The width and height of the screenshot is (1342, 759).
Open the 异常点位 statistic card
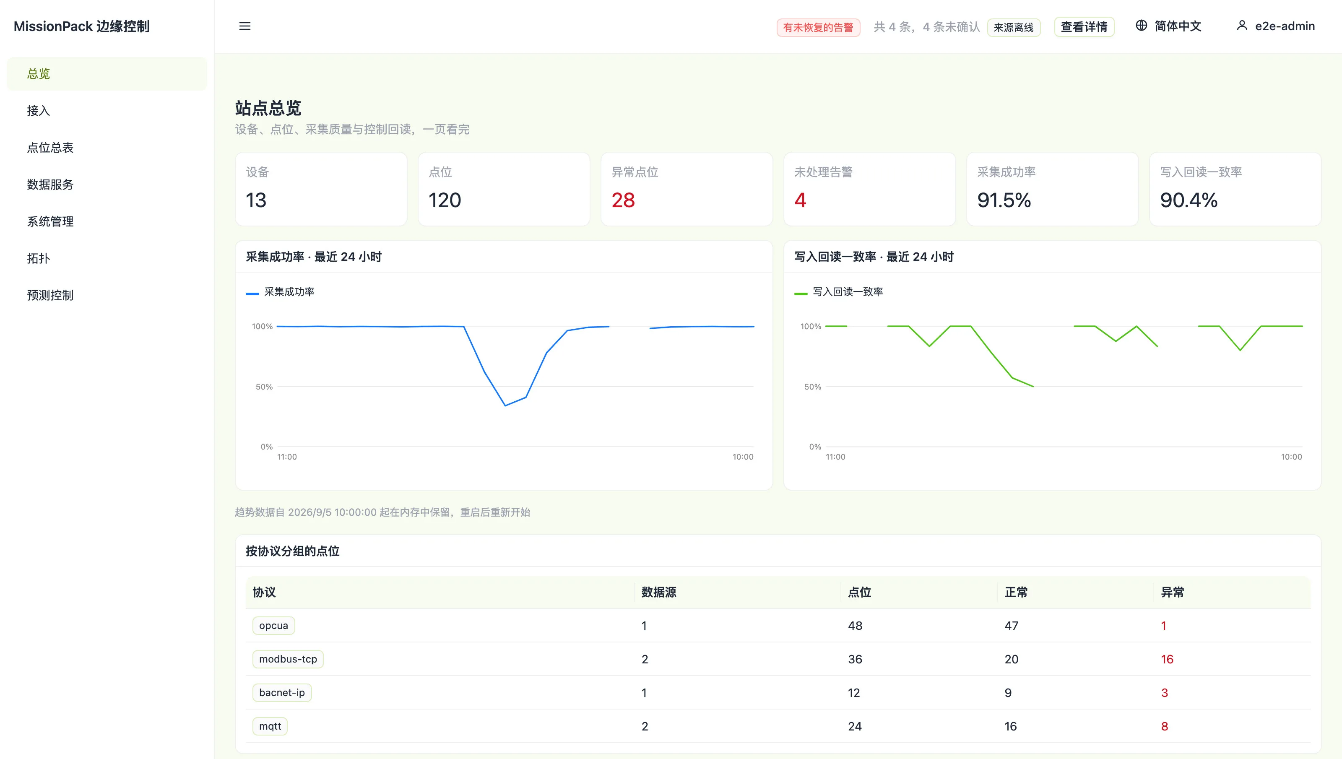coord(687,189)
